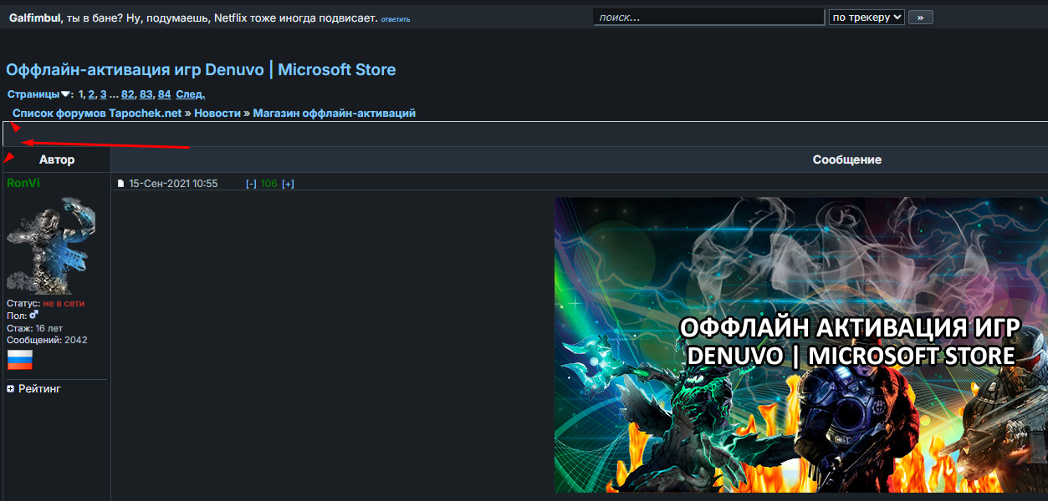Click the green rating value 106
Viewport: 1048px width, 501px height.
(269, 184)
